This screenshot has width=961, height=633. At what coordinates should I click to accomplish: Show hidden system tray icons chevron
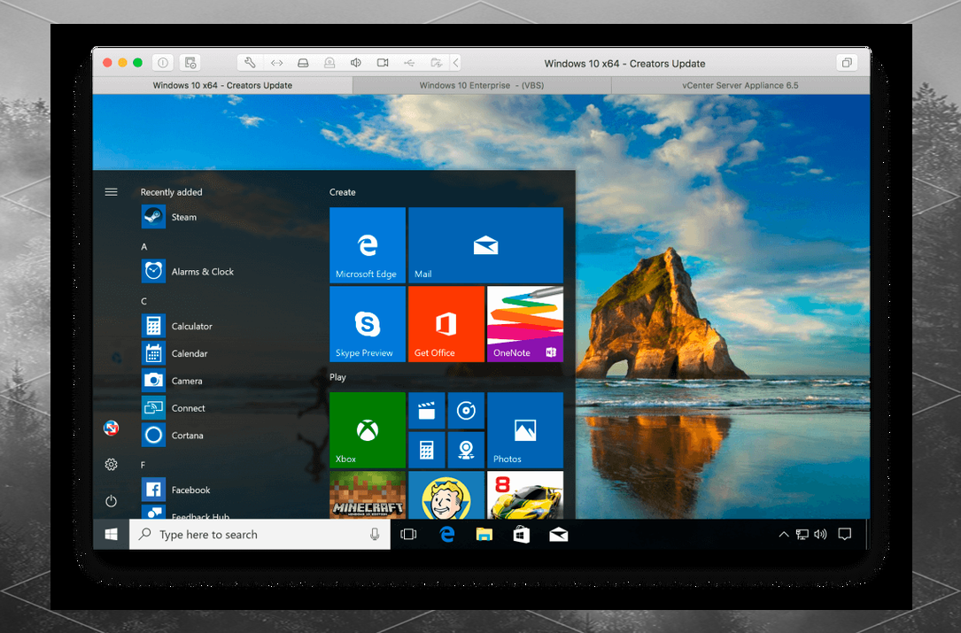point(783,535)
